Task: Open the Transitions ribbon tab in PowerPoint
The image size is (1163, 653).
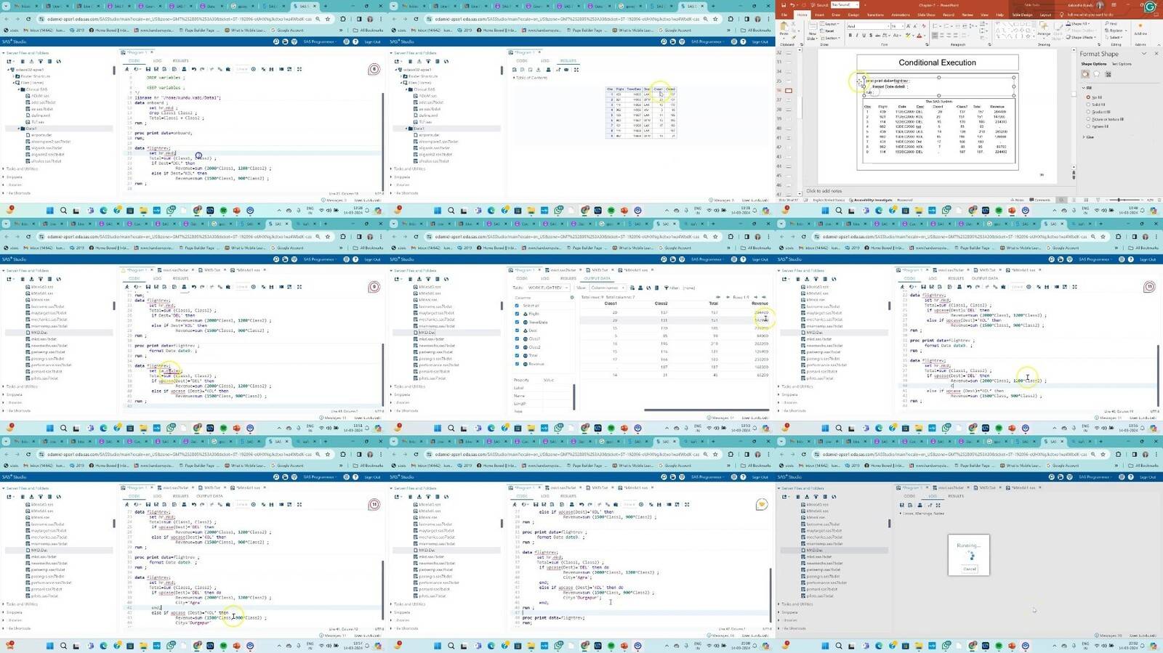Action: click(x=875, y=15)
